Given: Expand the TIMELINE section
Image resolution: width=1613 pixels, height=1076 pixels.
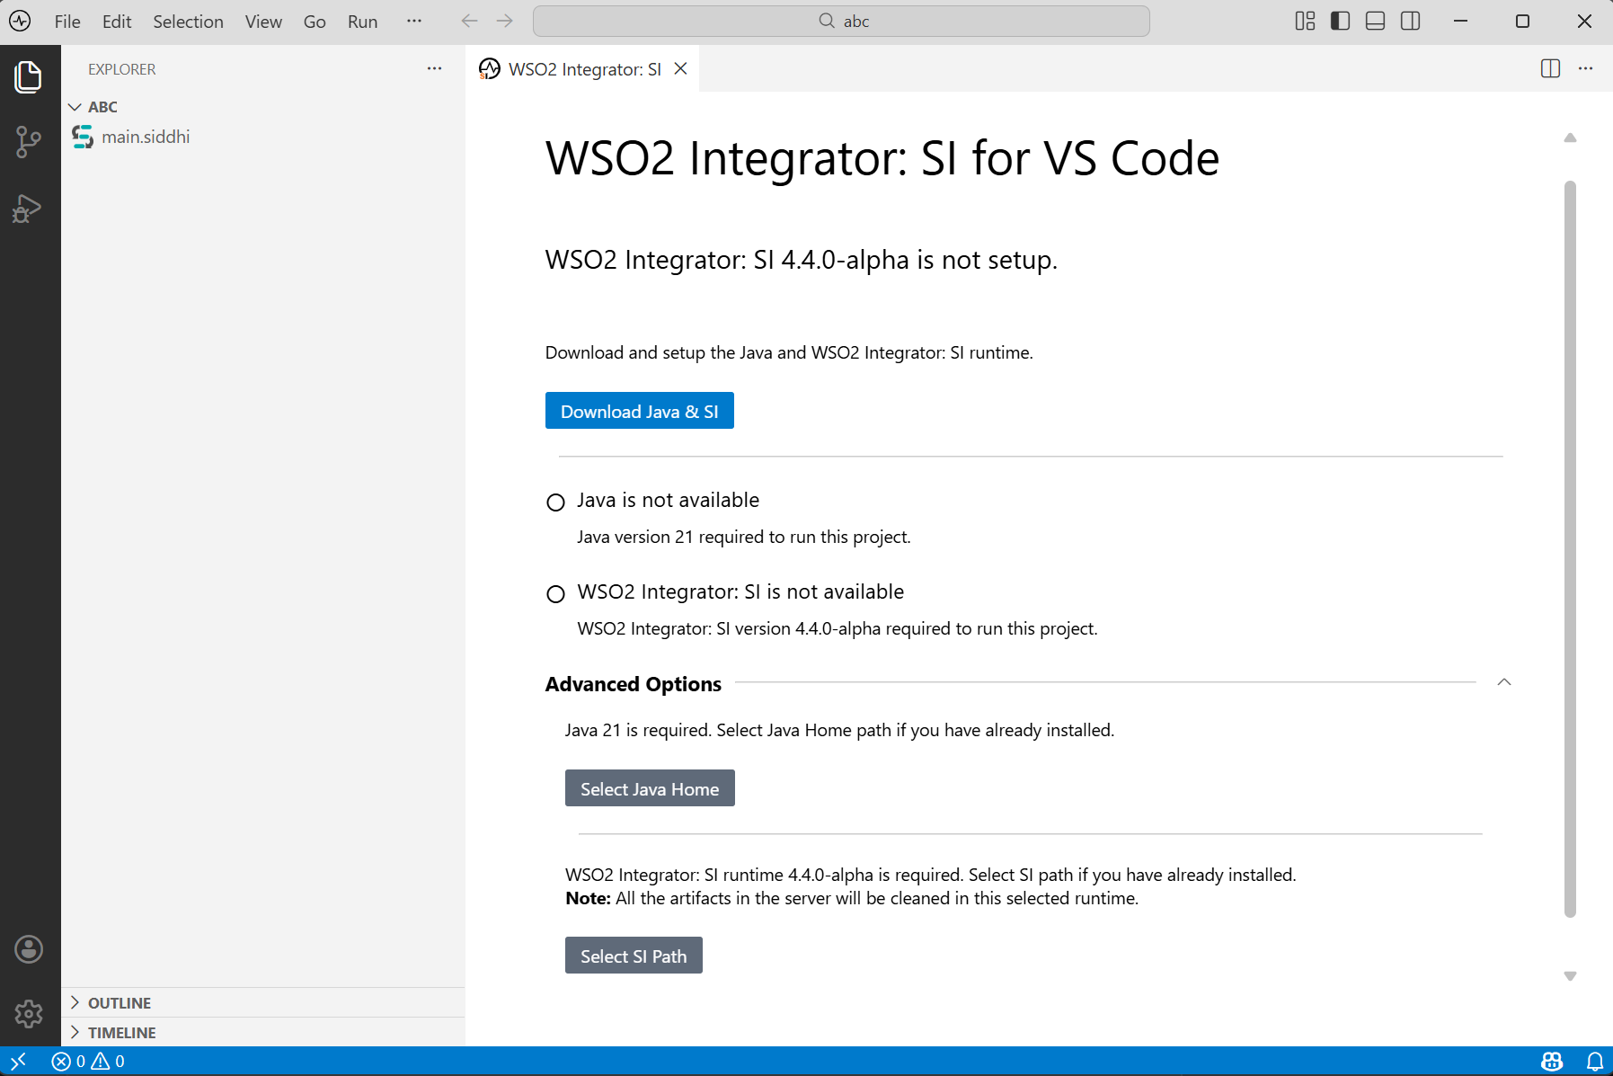Looking at the screenshot, I should pos(263,1033).
